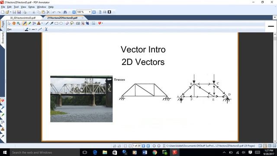277x156 pixels.
Task: Open the tab list dropdown arrow
Action: coord(275,17)
